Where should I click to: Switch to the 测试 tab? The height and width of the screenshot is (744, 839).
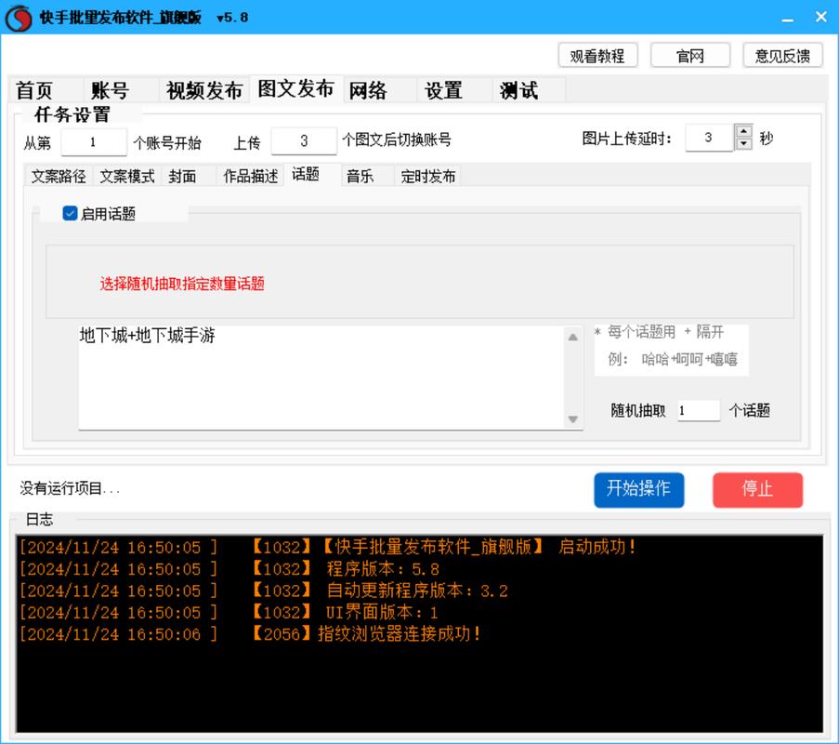point(529,90)
